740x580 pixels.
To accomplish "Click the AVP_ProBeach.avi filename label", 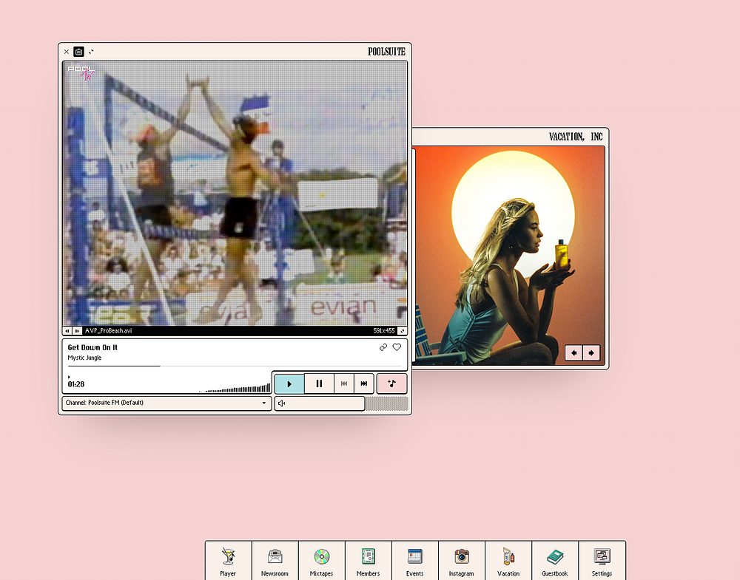I will [x=109, y=331].
